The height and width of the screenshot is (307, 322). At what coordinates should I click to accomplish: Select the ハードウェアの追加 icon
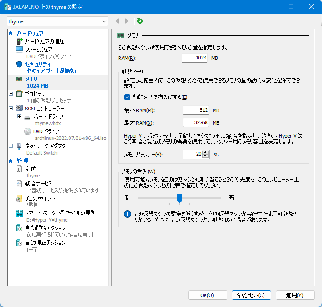coord(19,42)
